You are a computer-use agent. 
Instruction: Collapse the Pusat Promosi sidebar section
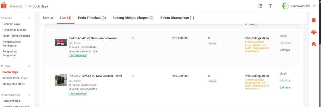[x=29, y=95]
